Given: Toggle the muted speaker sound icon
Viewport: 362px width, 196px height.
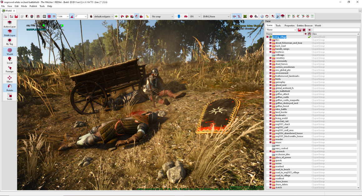Looking at the screenshot, I should [234, 16].
